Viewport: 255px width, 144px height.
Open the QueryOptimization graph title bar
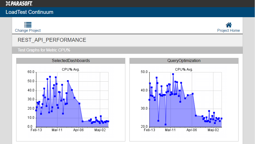[184, 61]
